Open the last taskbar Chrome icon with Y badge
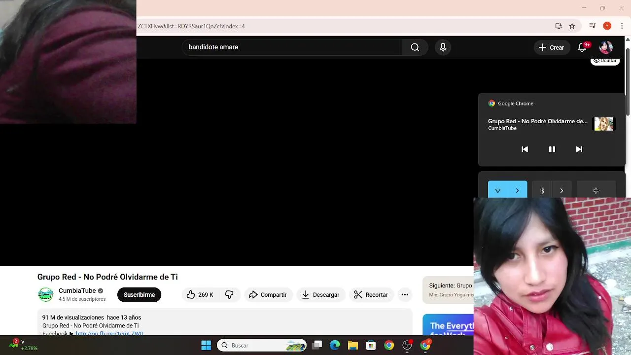The image size is (631, 355). pos(425,345)
